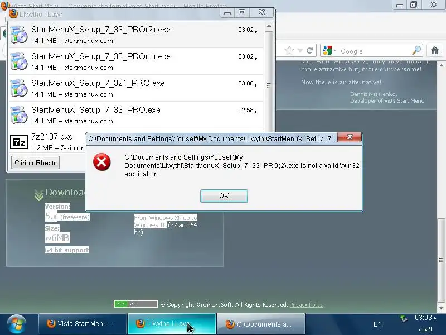Select StartMenuX_Setup_7_33_PRO.exe download row

(x=136, y=115)
